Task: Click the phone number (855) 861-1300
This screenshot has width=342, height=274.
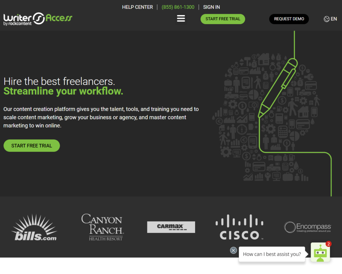Action: point(178,7)
